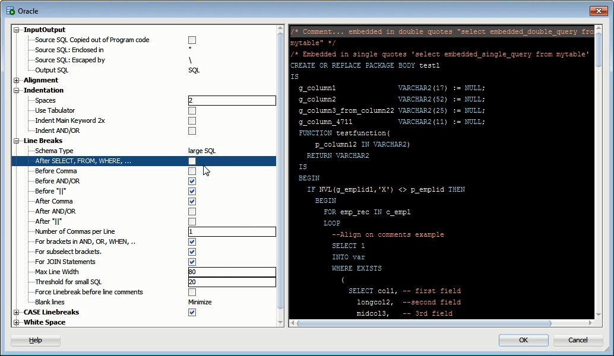Collapse the Line Breaks section
The image size is (614, 356).
point(17,141)
